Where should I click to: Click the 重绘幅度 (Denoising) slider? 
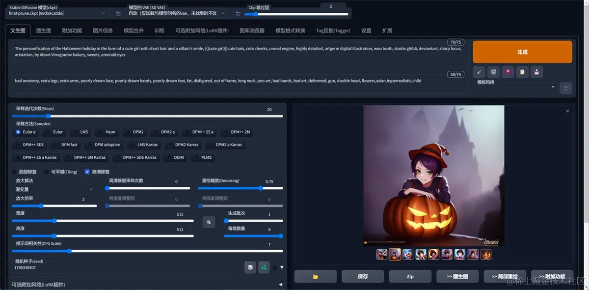tap(241, 188)
